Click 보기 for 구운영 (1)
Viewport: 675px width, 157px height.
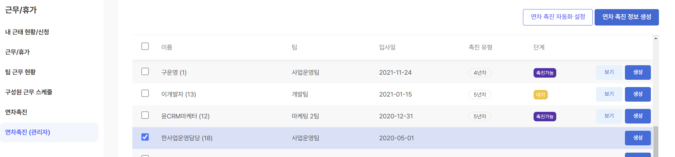(609, 72)
